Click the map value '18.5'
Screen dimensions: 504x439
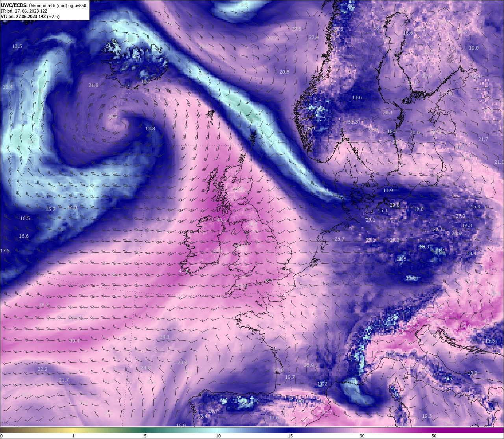pos(392,131)
